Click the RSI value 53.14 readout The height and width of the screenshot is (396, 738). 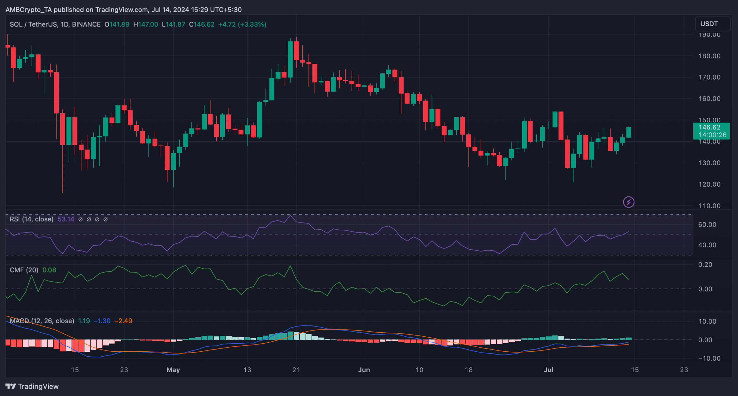66,219
